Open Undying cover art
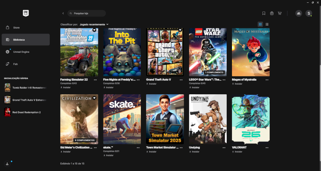Viewport: 321px width, 171px height. click(208, 119)
